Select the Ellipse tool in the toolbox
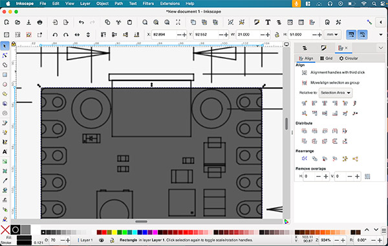 pyautogui.click(x=5, y=84)
